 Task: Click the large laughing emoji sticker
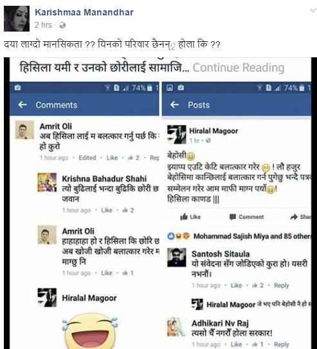tap(90, 331)
